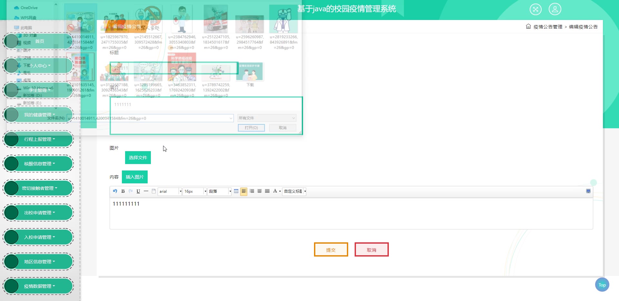Open the 个人中心 sidebar menu

coord(38,66)
